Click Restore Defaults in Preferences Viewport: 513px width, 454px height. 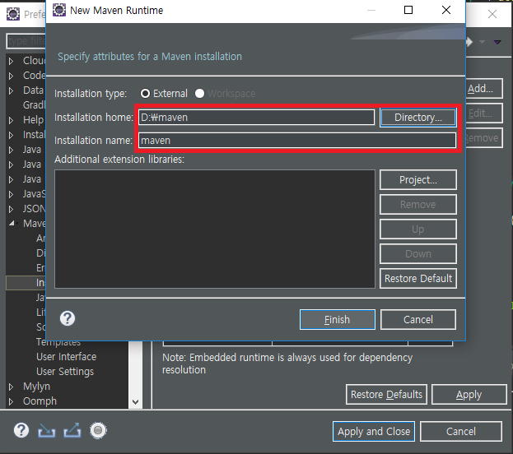(x=386, y=395)
